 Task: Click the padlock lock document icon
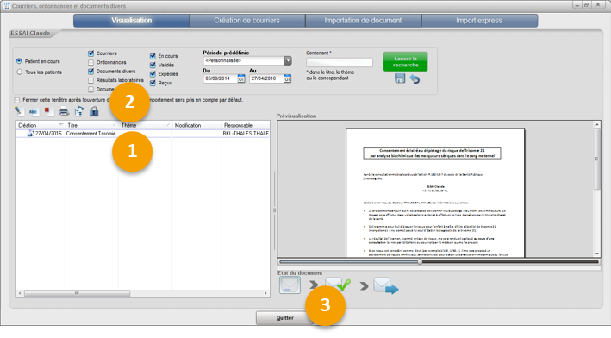[94, 111]
